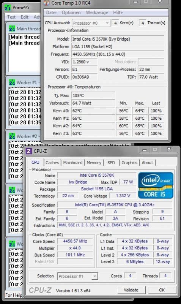
Task: Open the Werkzeuge menu in Core Temp
Action: click(97, 13)
